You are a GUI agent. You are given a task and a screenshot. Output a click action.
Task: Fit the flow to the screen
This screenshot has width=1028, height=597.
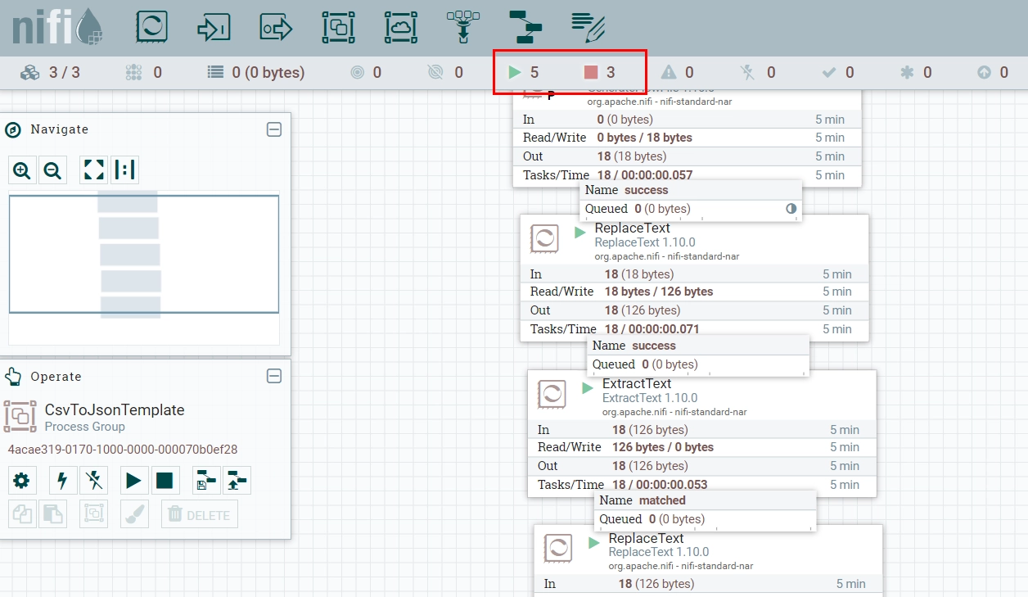(94, 170)
